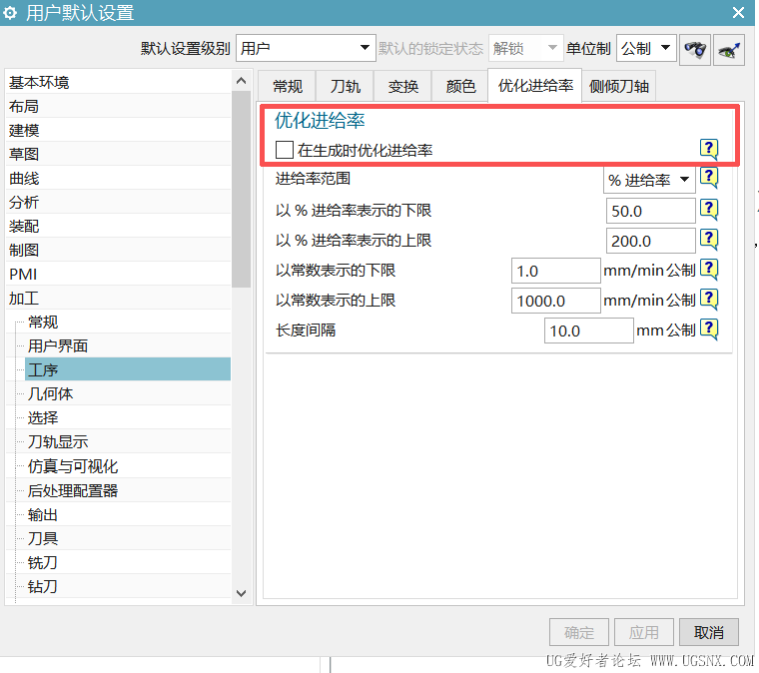This screenshot has height=673, width=759.
Task: Open help for 在生成时优化进给率
Action: pyautogui.click(x=709, y=149)
